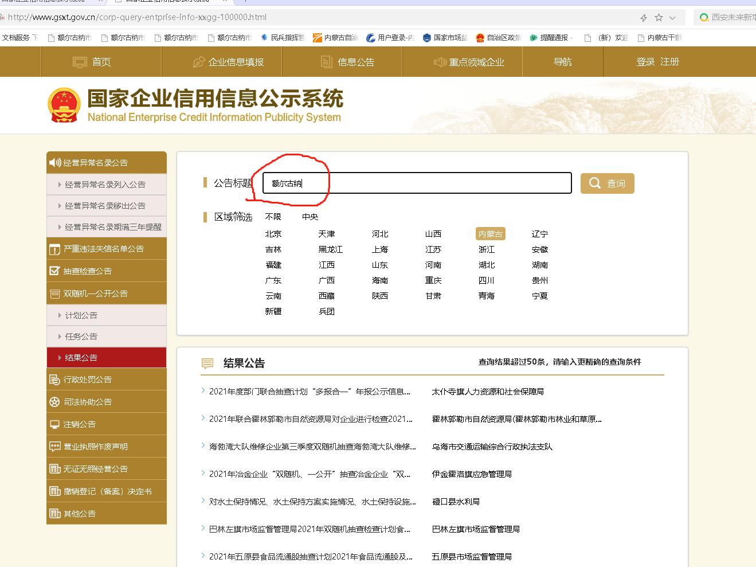Image resolution: width=756 pixels, height=567 pixels.
Task: Select the 结果公告 sidebar item
Action: (107, 358)
